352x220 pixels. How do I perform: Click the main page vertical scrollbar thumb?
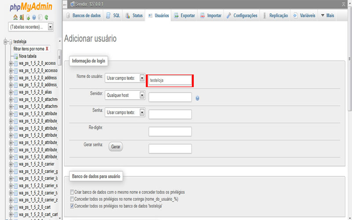[x=350, y=59]
